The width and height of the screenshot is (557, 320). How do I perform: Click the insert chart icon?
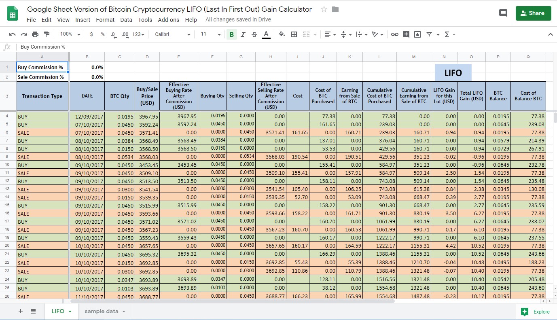[x=417, y=34]
